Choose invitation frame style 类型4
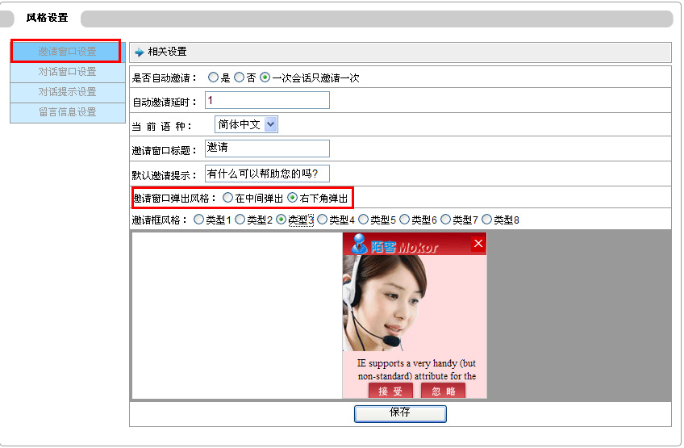 tap(322, 220)
